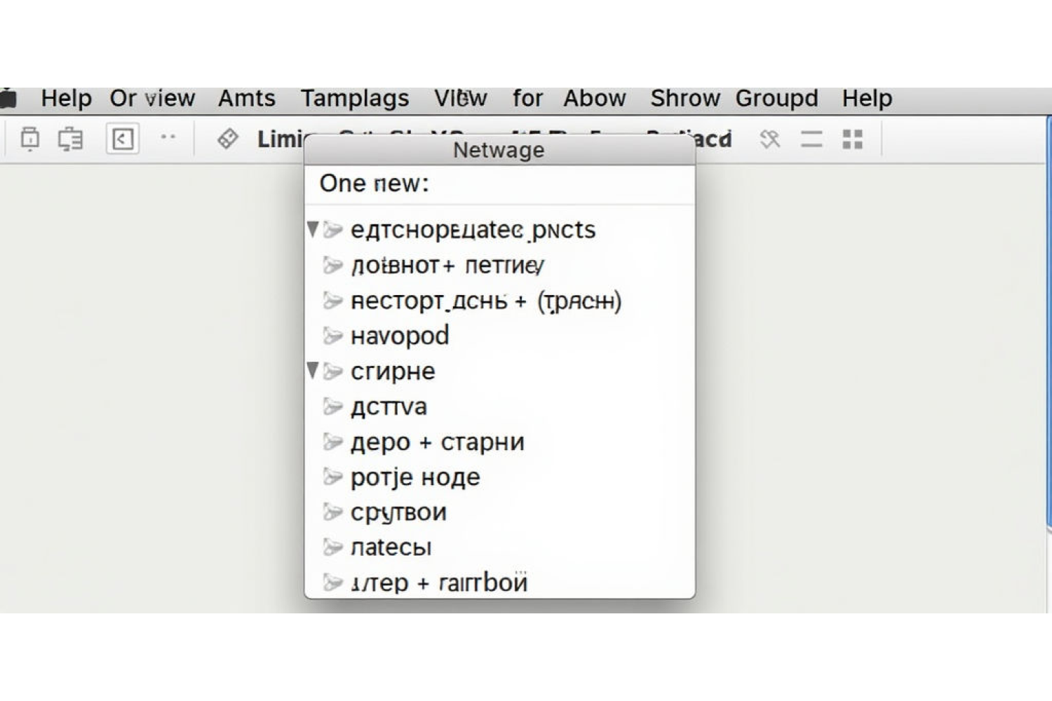The height and width of the screenshot is (701, 1052).
Task: Switch to the two-line list view icon
Action: [x=811, y=139]
